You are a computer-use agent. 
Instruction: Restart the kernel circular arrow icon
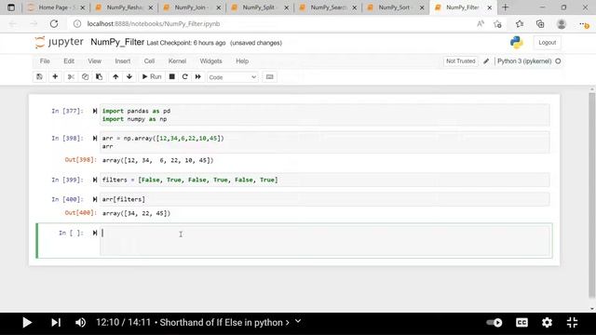(x=185, y=76)
